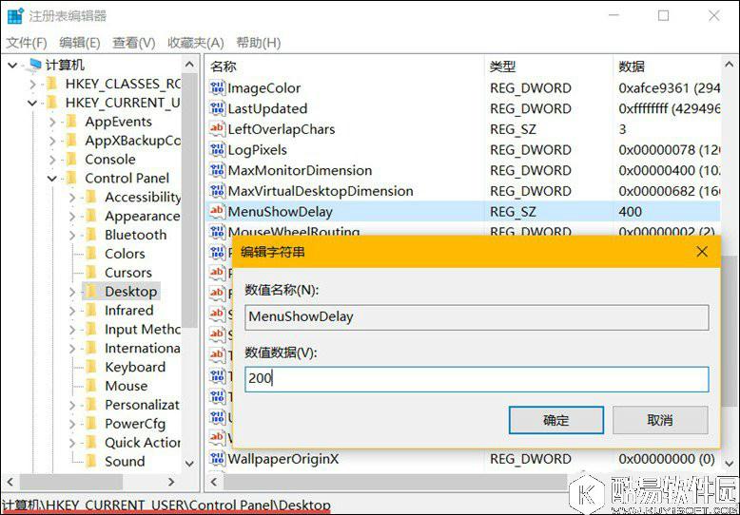The image size is (740, 515).
Task: Close the 编辑字符串 dialog
Action: pos(702,252)
